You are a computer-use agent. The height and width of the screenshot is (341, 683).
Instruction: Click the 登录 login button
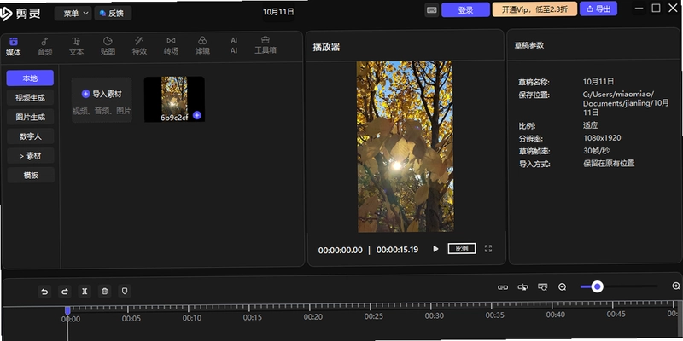[x=465, y=9]
